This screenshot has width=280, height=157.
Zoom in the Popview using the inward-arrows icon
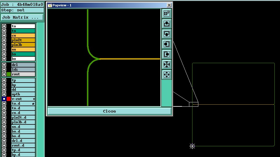click(x=167, y=64)
